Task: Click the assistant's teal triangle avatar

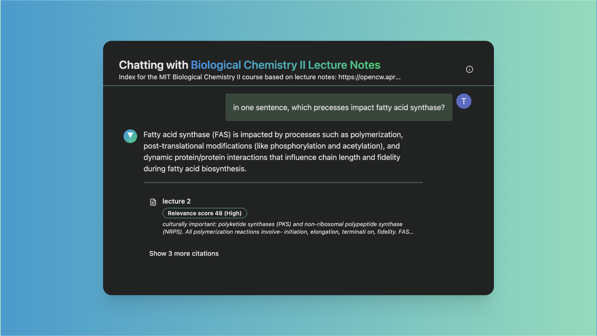Action: tap(130, 136)
